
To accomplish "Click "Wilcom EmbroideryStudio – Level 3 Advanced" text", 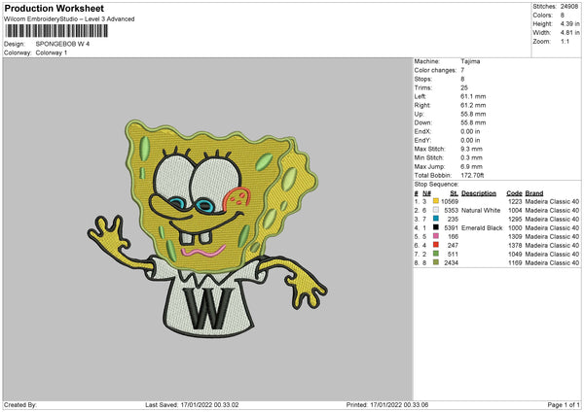I will 69,19.
